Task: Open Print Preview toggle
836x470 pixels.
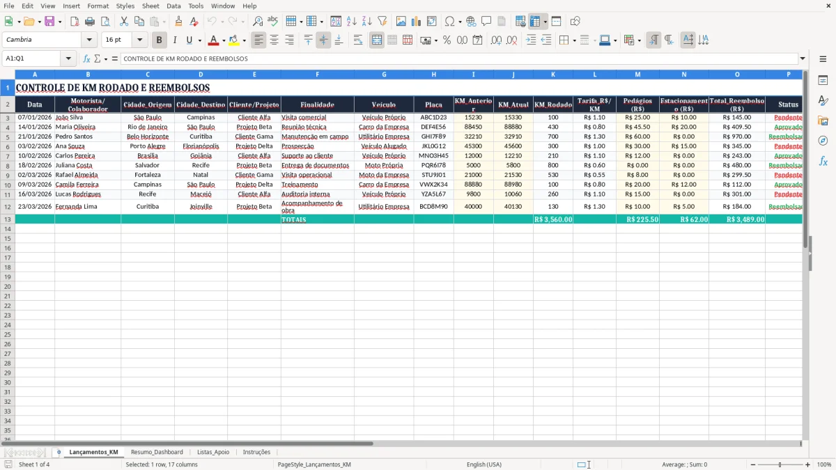Action: click(104, 22)
